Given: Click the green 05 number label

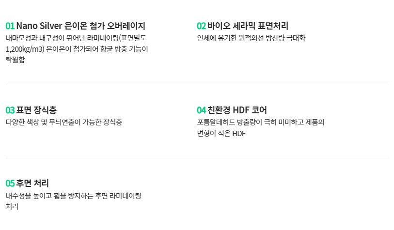Looking at the screenshot, I should tap(10, 184).
